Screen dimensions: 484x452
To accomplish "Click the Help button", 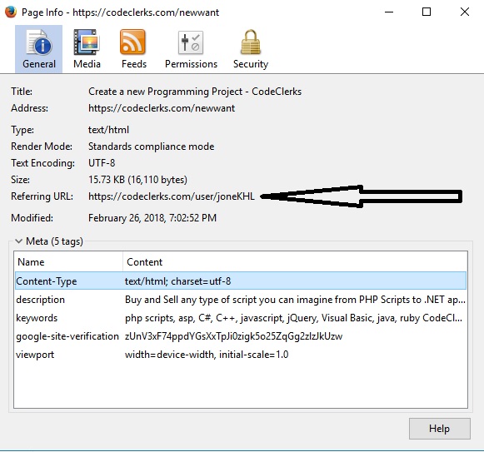I will pos(440,429).
